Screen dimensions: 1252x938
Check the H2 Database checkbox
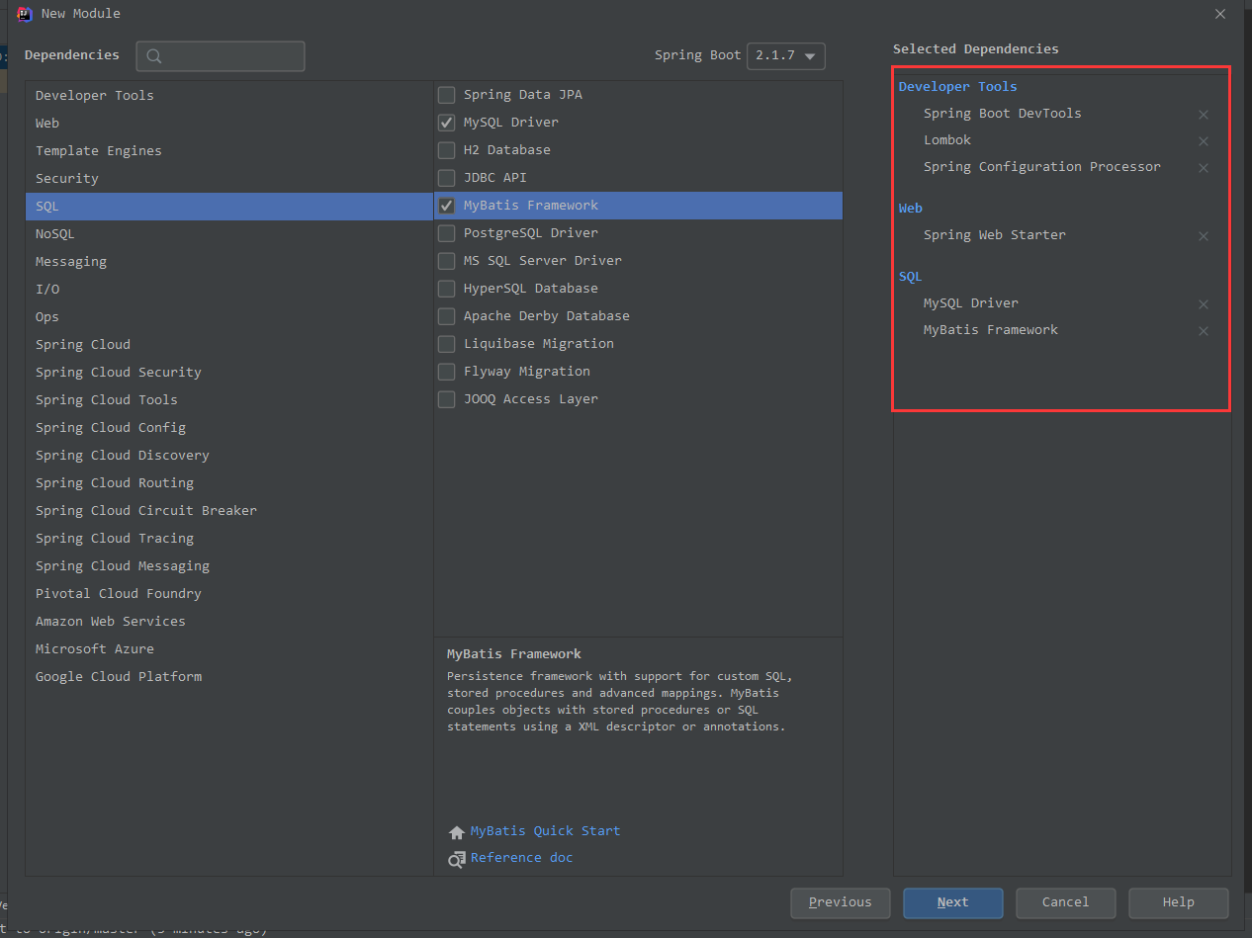(447, 150)
